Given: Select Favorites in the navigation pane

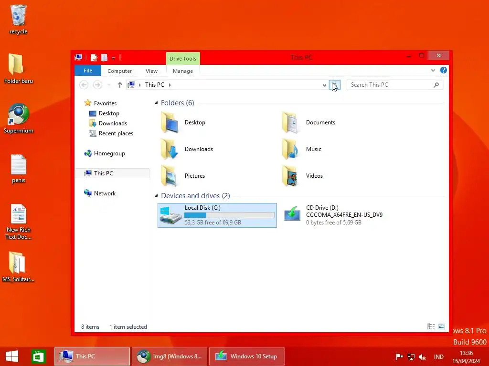Looking at the screenshot, I should click(x=100, y=103).
